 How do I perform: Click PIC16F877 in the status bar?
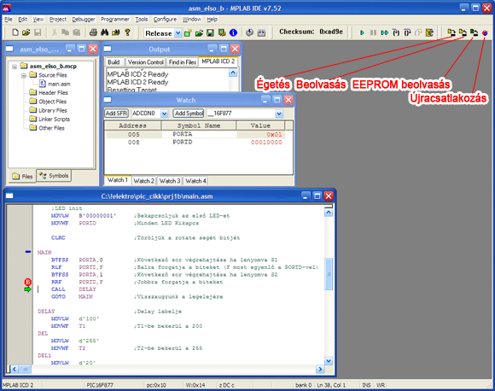coord(100,385)
